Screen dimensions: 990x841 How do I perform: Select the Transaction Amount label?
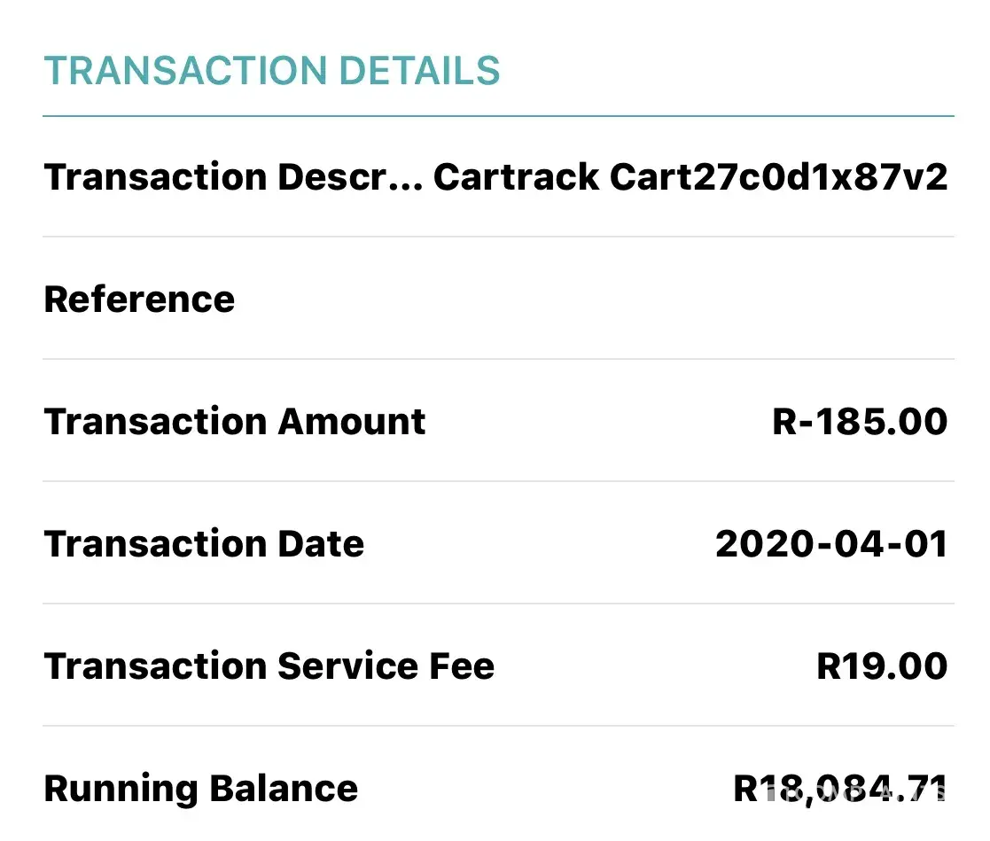[235, 422]
